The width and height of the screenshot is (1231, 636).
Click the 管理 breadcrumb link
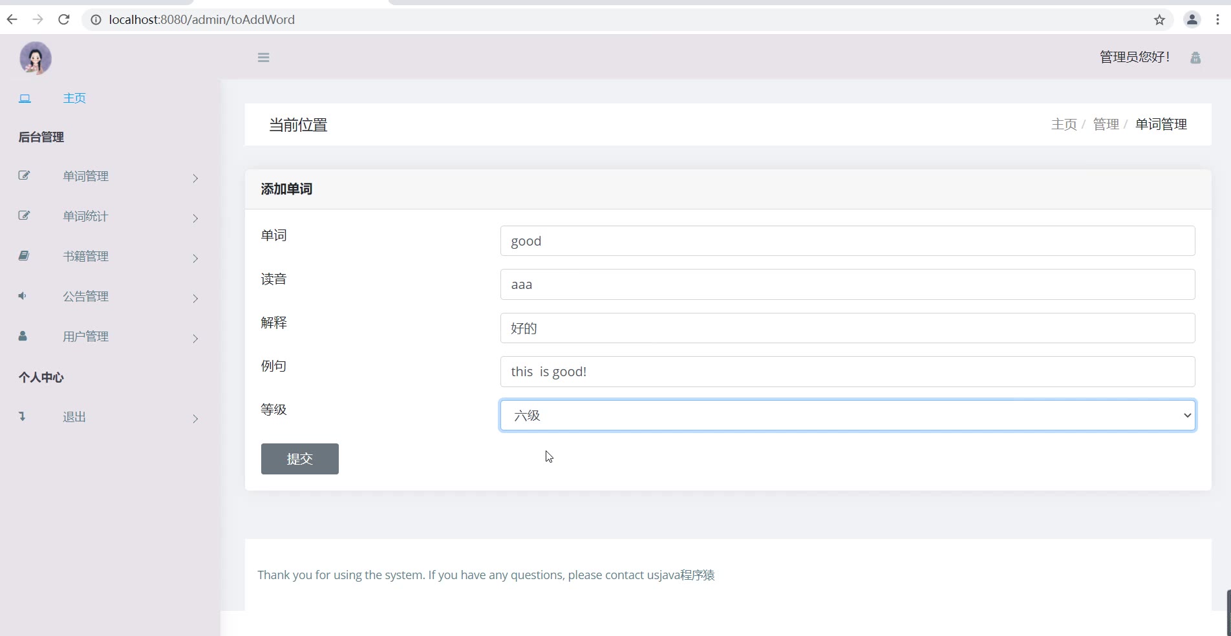[x=1106, y=124]
